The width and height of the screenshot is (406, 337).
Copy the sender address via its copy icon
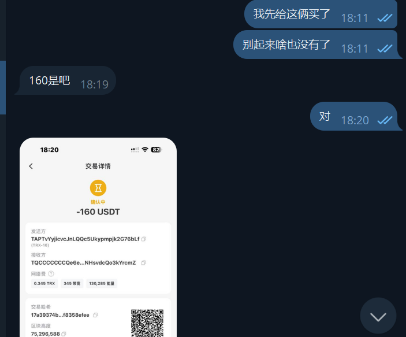click(x=144, y=239)
